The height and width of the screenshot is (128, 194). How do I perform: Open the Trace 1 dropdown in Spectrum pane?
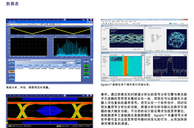pos(153,55)
